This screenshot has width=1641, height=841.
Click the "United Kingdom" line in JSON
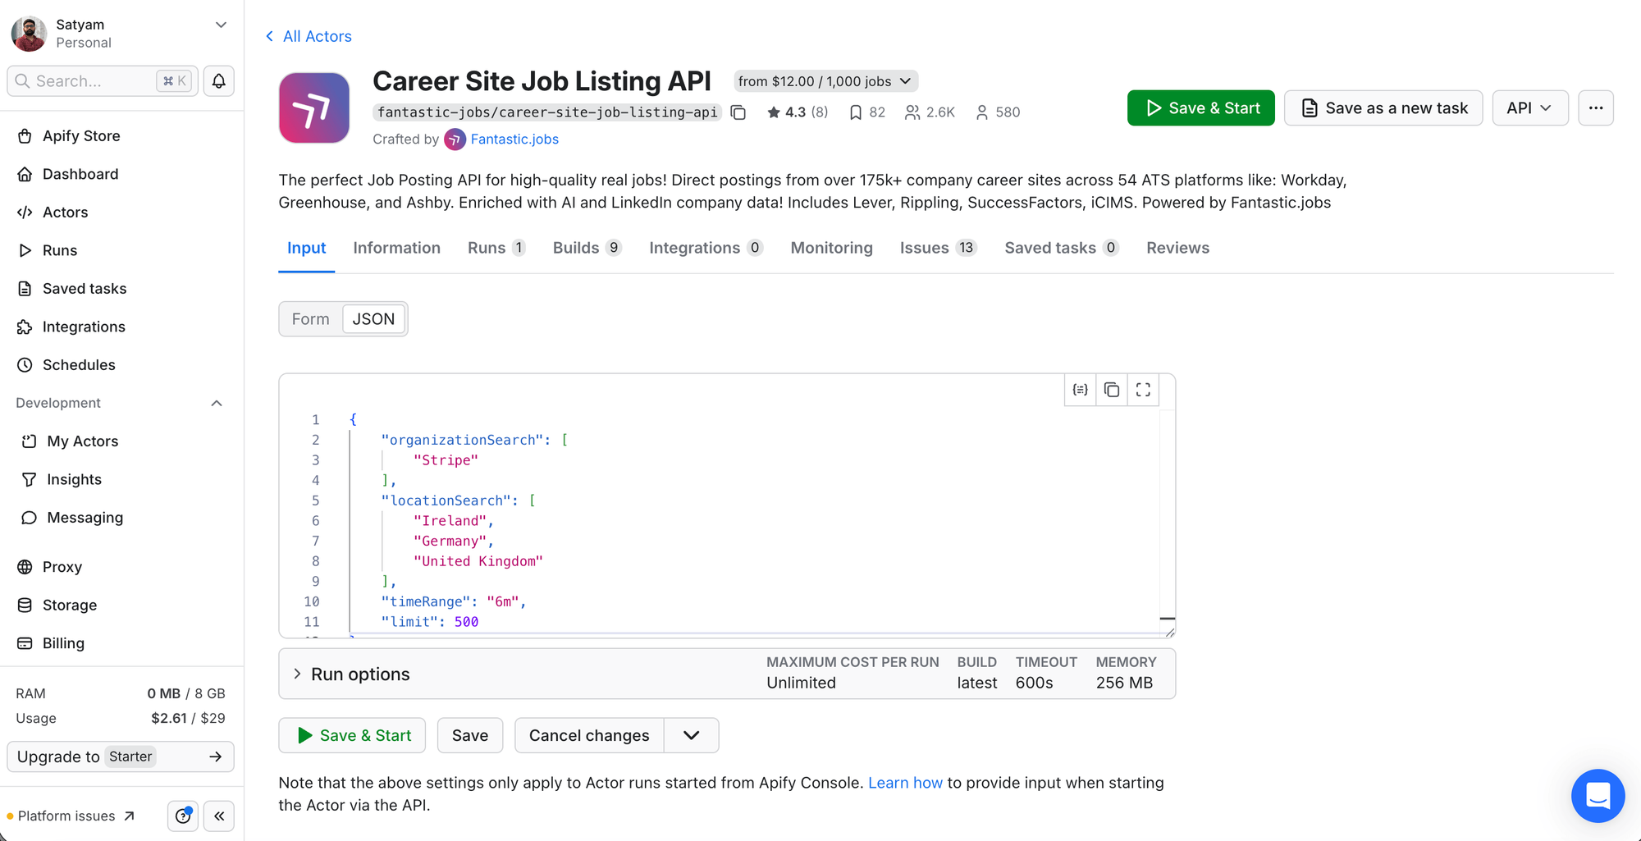tap(478, 561)
